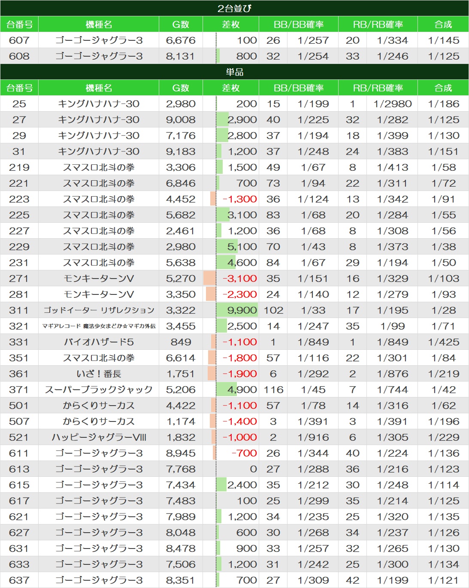Select the -1,300 difference value
The width and height of the screenshot is (469, 588).
[x=240, y=199]
